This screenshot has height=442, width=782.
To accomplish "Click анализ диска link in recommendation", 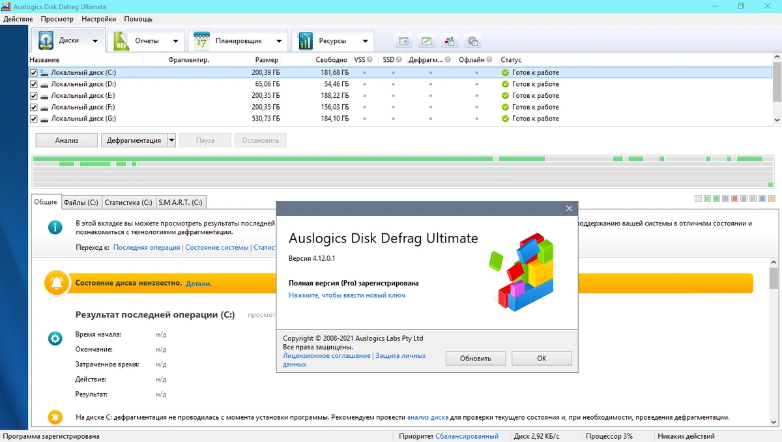I will pyautogui.click(x=428, y=417).
